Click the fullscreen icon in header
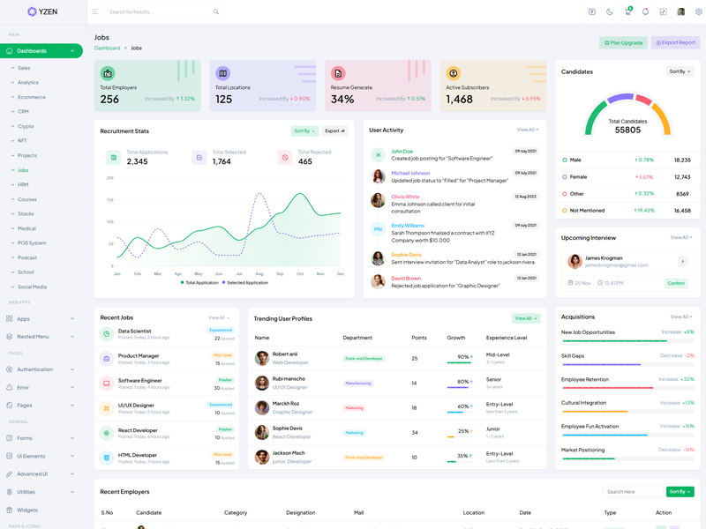This screenshot has height=529, width=706. click(x=663, y=11)
